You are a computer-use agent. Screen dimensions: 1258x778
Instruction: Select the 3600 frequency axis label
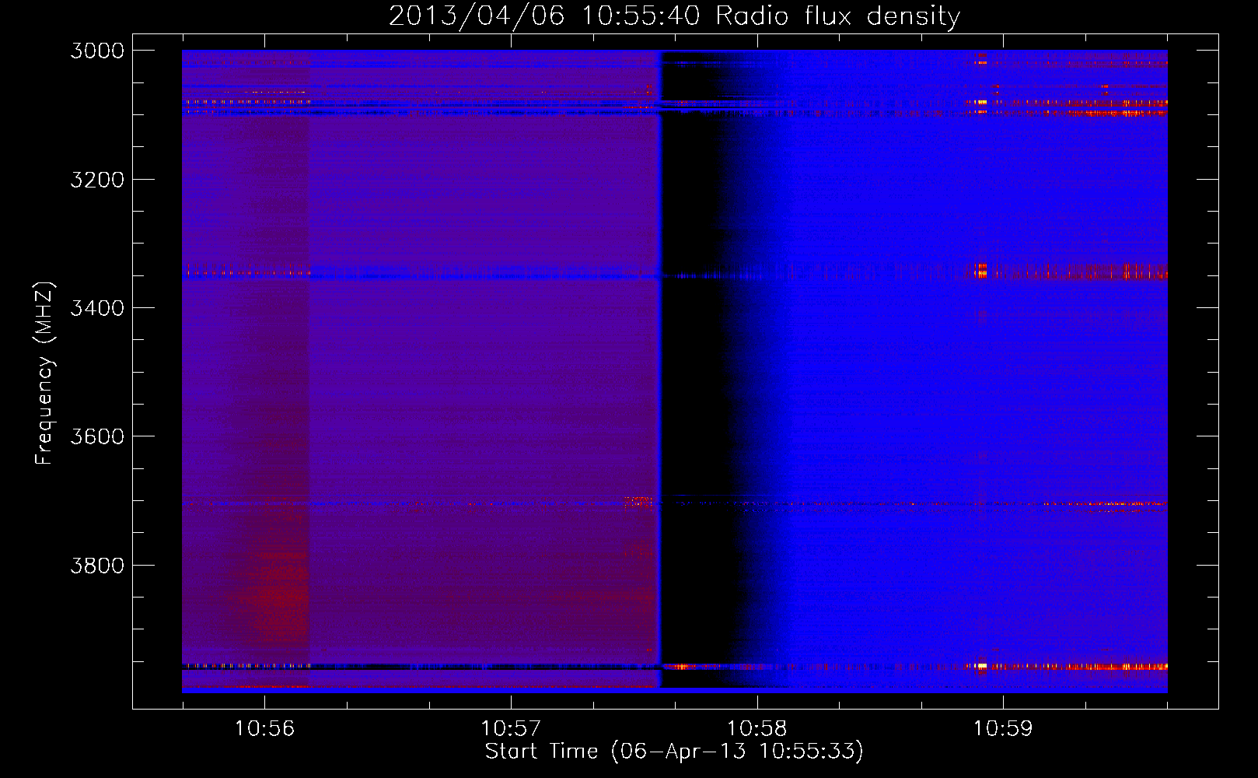[x=97, y=436]
